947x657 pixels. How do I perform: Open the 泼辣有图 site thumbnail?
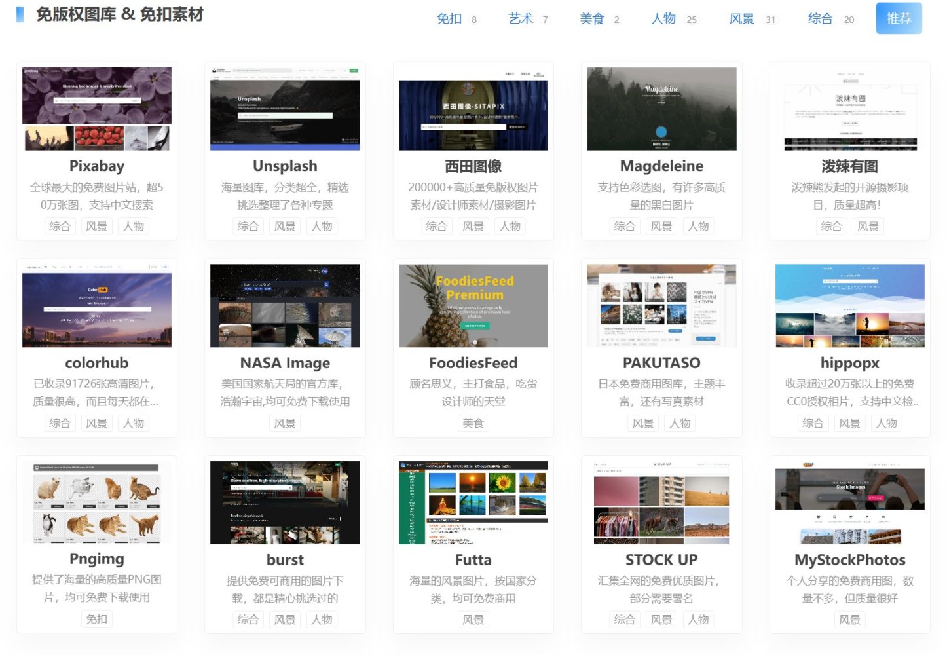click(850, 109)
